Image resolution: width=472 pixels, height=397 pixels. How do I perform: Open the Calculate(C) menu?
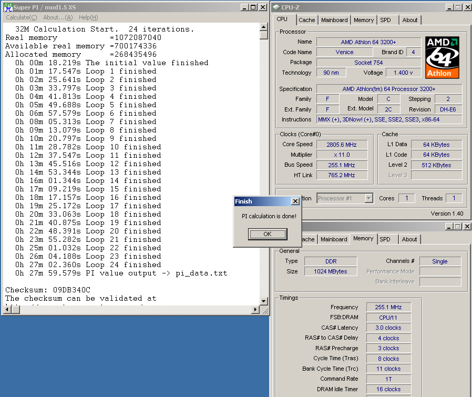click(x=22, y=17)
